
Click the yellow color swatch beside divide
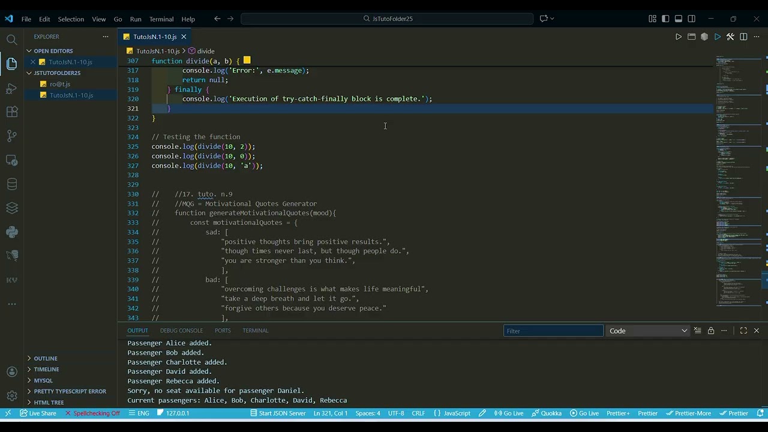tap(247, 61)
